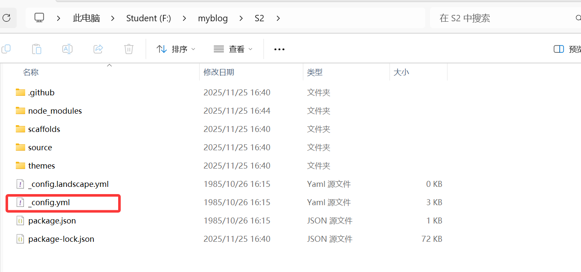This screenshot has height=272, width=581.
Task: Open the 排序 sort dropdown
Action: [x=176, y=49]
